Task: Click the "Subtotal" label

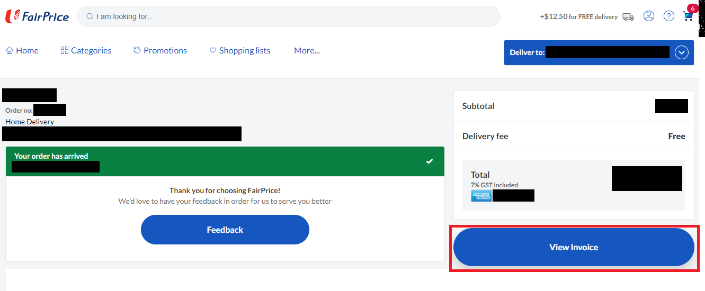Action: pyautogui.click(x=478, y=106)
